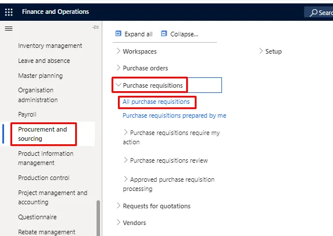
Task: Expand the Workspaces chevron
Action: pyautogui.click(x=119, y=51)
